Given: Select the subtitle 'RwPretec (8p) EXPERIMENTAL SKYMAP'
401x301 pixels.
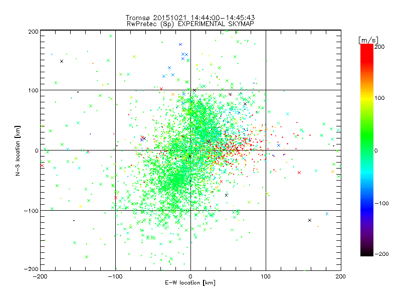Looking at the screenshot, I should [x=190, y=24].
